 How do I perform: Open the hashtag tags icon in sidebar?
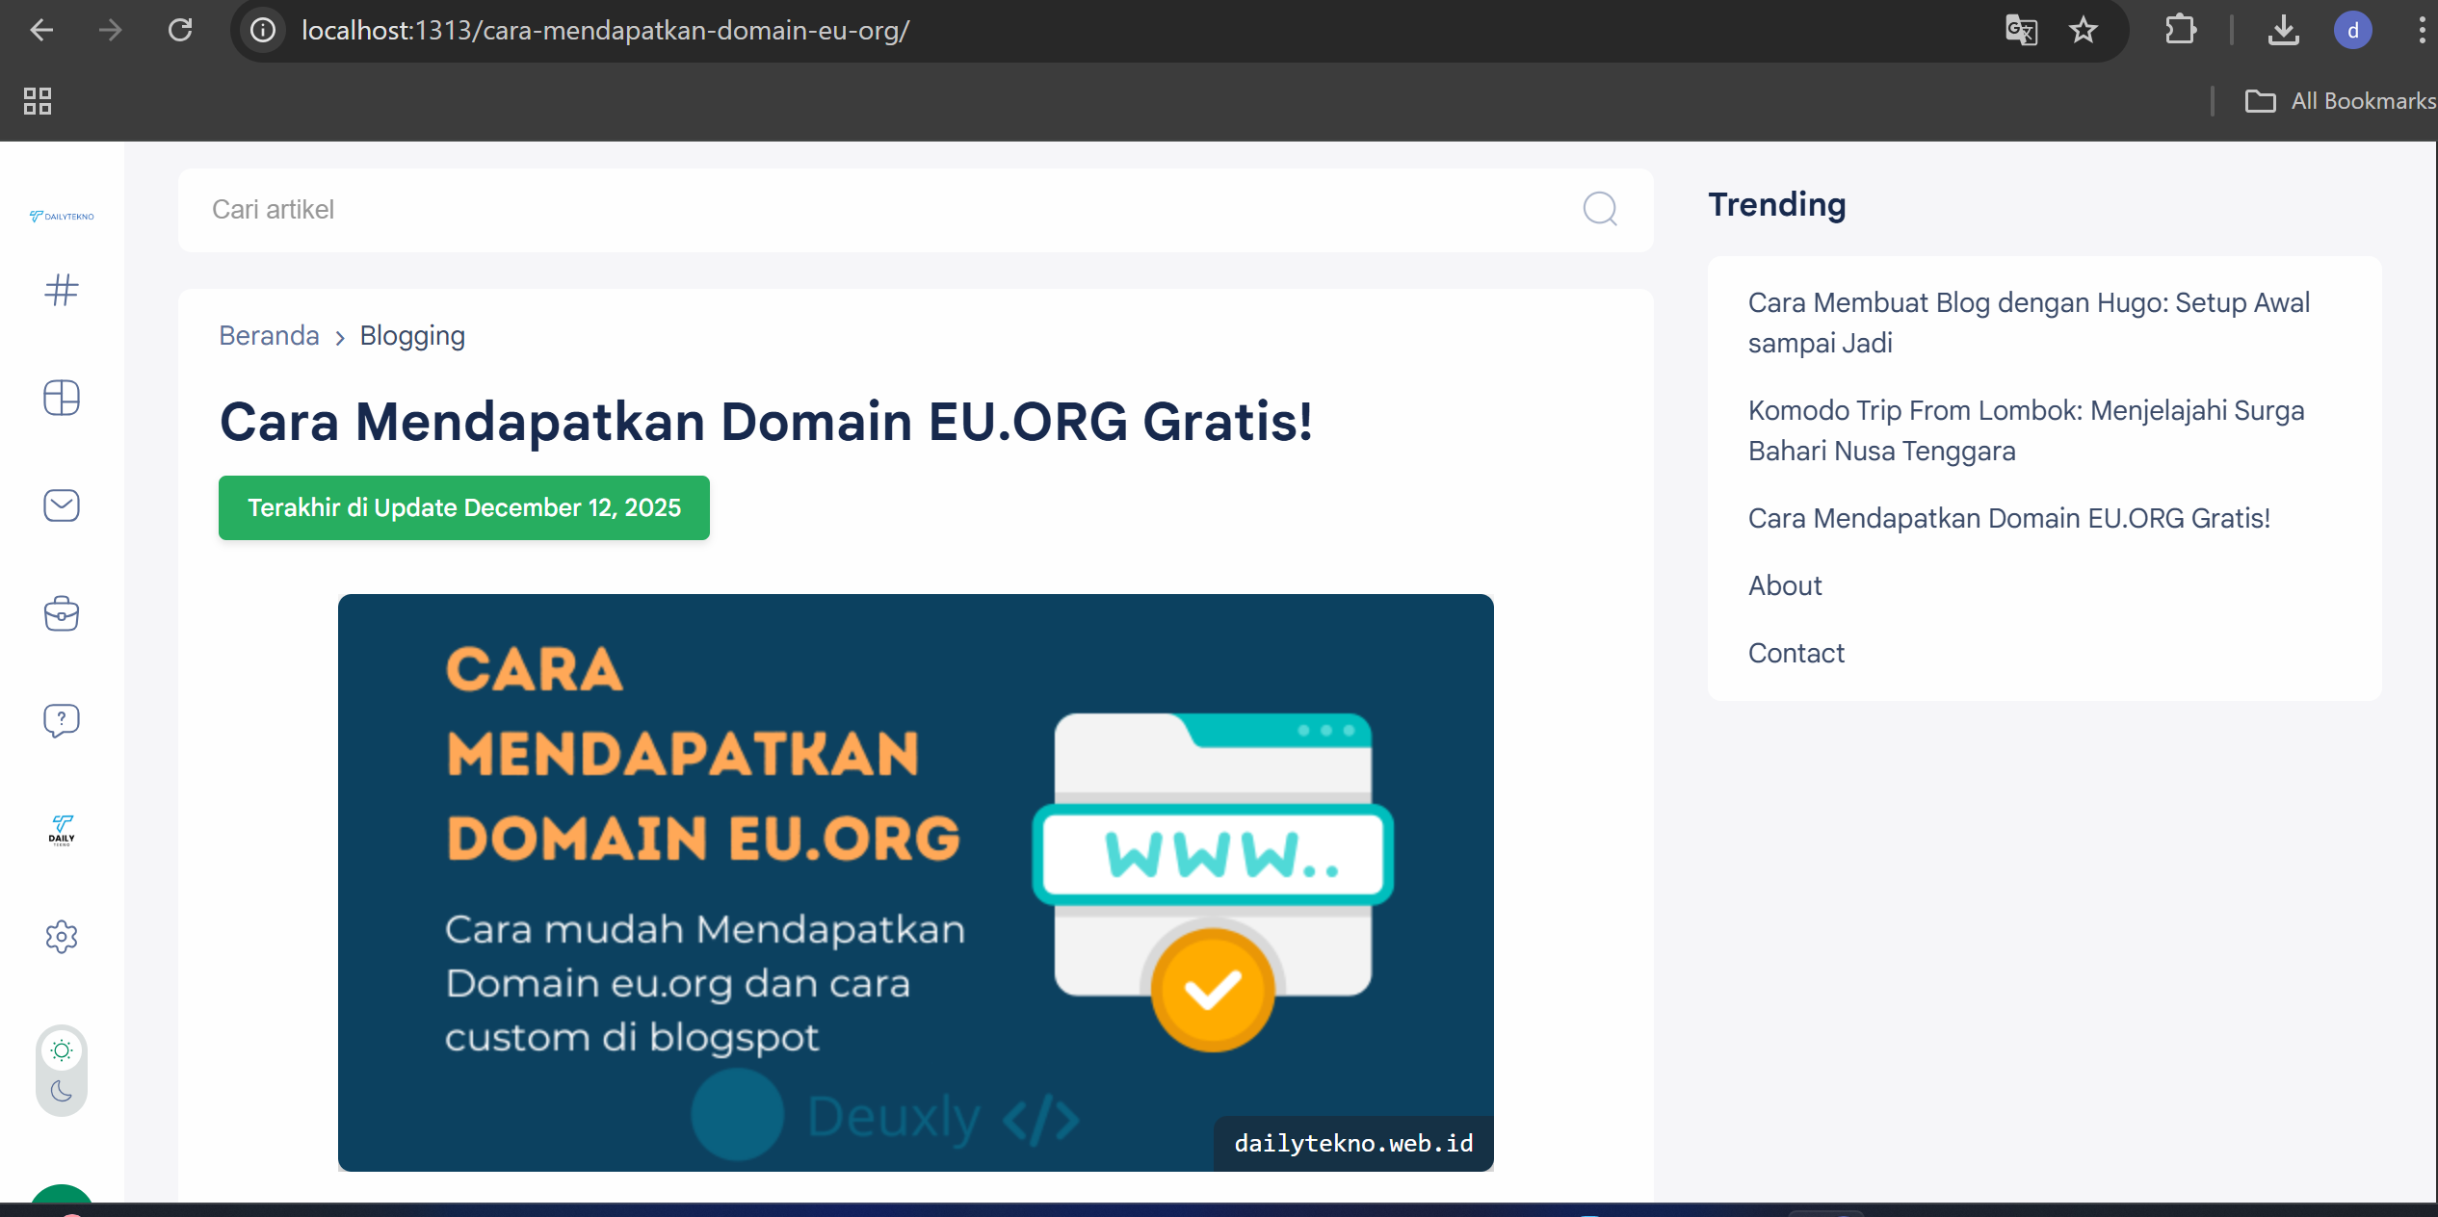coord(62,290)
